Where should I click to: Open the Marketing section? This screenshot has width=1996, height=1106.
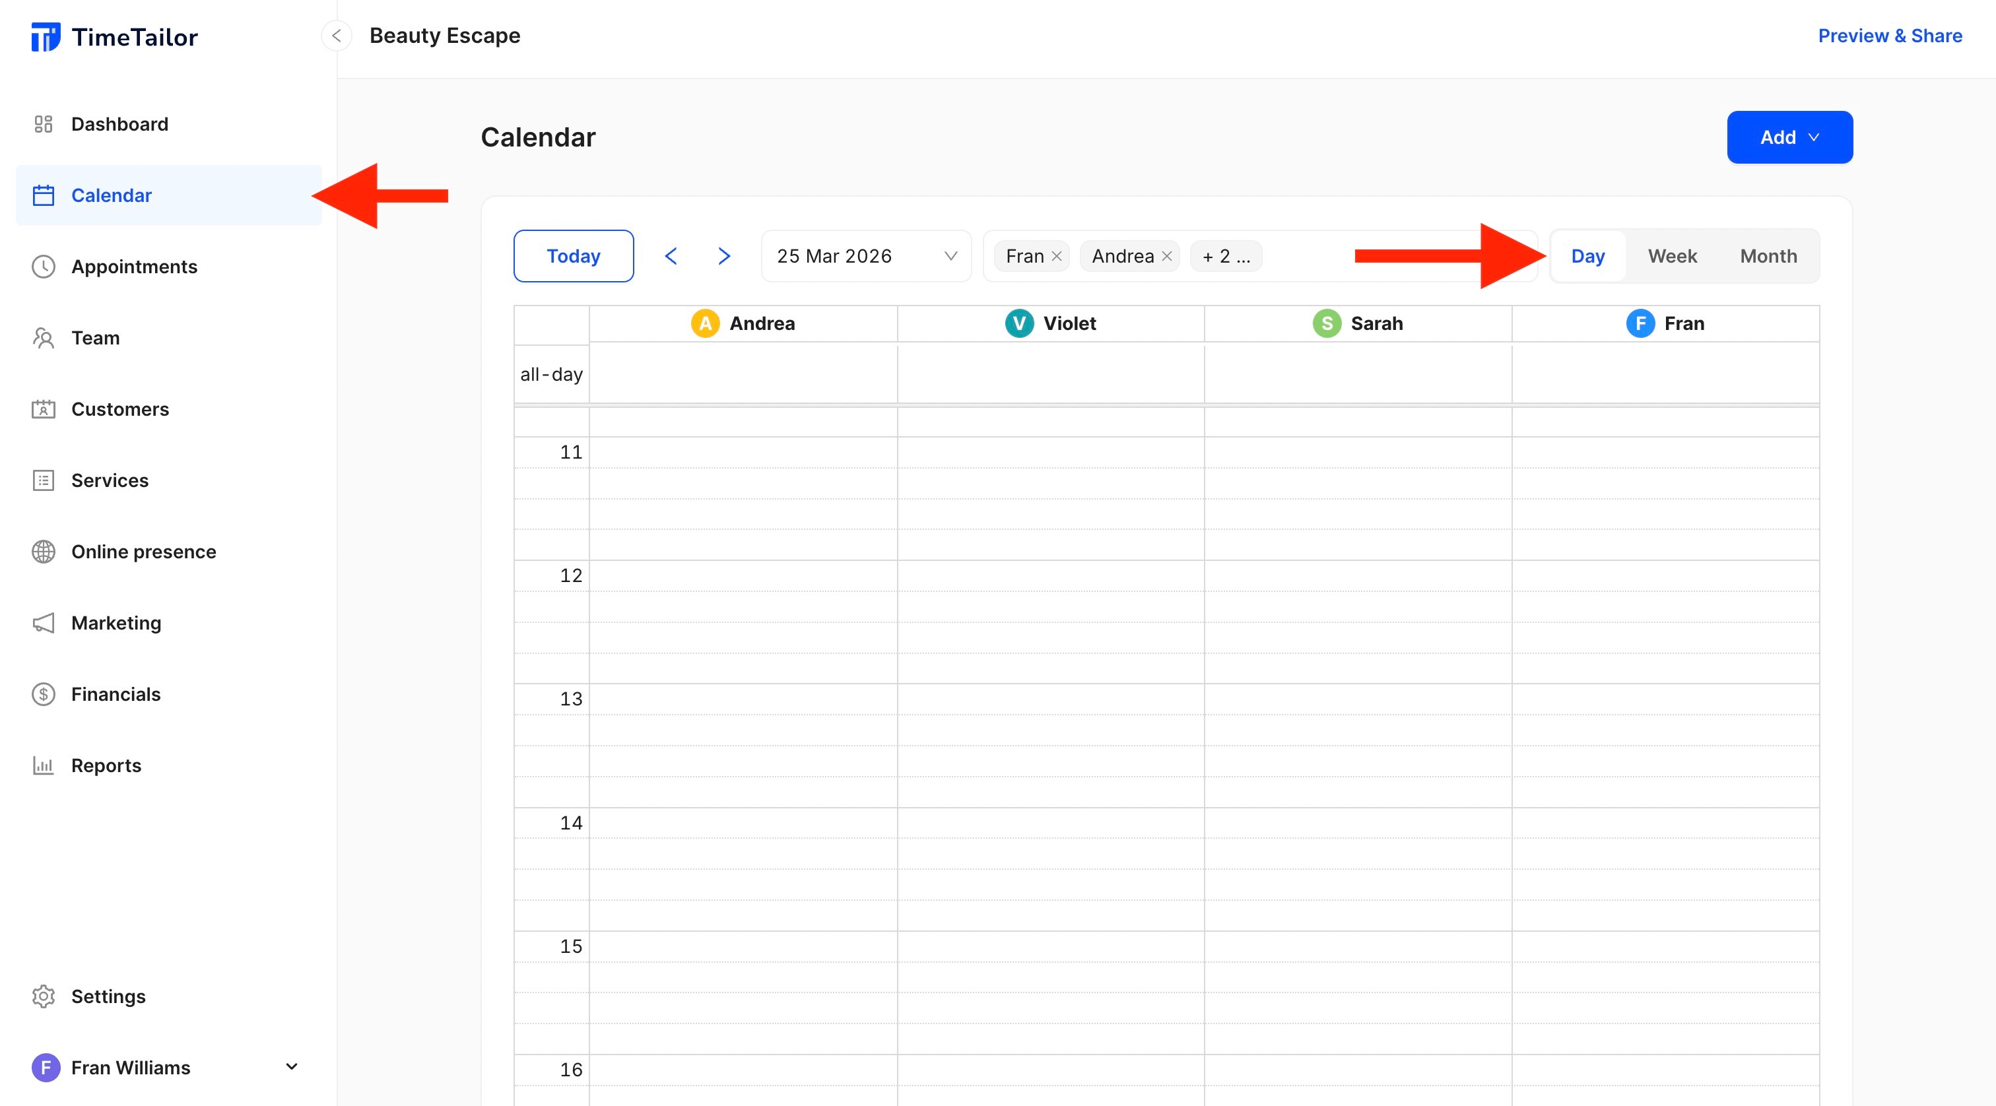point(116,623)
